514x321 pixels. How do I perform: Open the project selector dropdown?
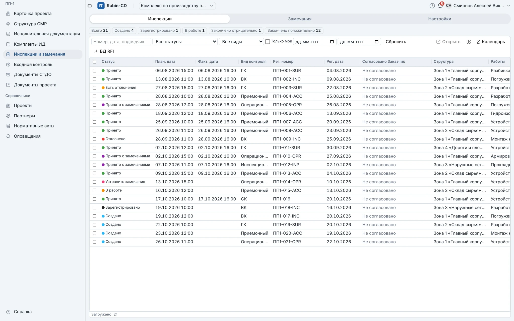click(177, 6)
